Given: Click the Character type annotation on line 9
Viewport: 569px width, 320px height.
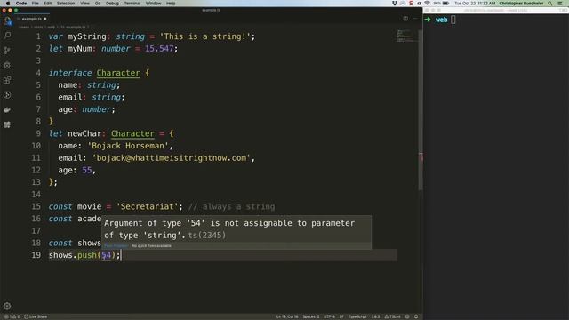Looking at the screenshot, I should click(132, 134).
